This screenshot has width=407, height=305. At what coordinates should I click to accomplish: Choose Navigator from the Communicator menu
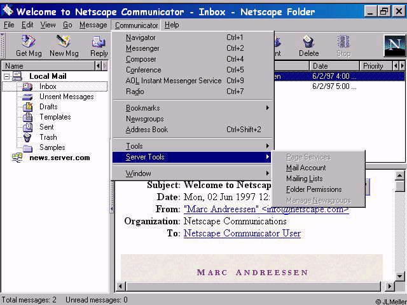tap(192, 37)
